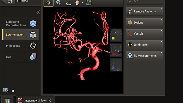
Task: Open the colorful grid applications button
Action: pos(7,101)
